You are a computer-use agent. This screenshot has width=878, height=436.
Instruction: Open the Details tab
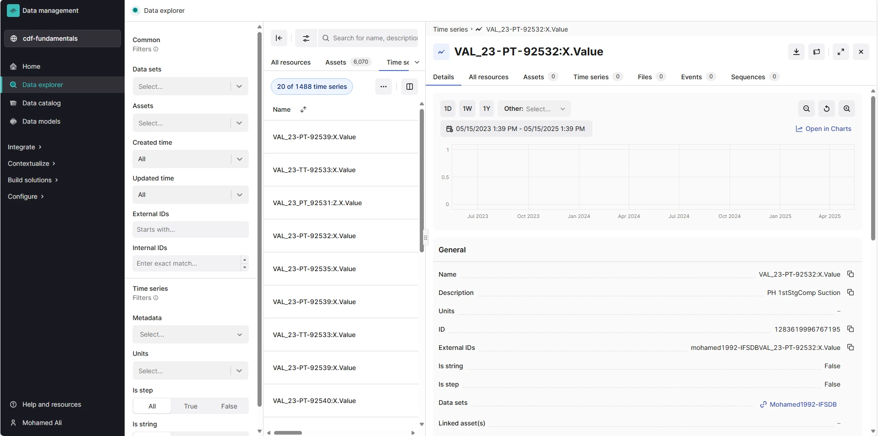(x=444, y=77)
